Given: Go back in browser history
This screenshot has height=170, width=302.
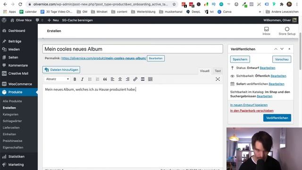Looking at the screenshot, I should (x=5, y=4).
